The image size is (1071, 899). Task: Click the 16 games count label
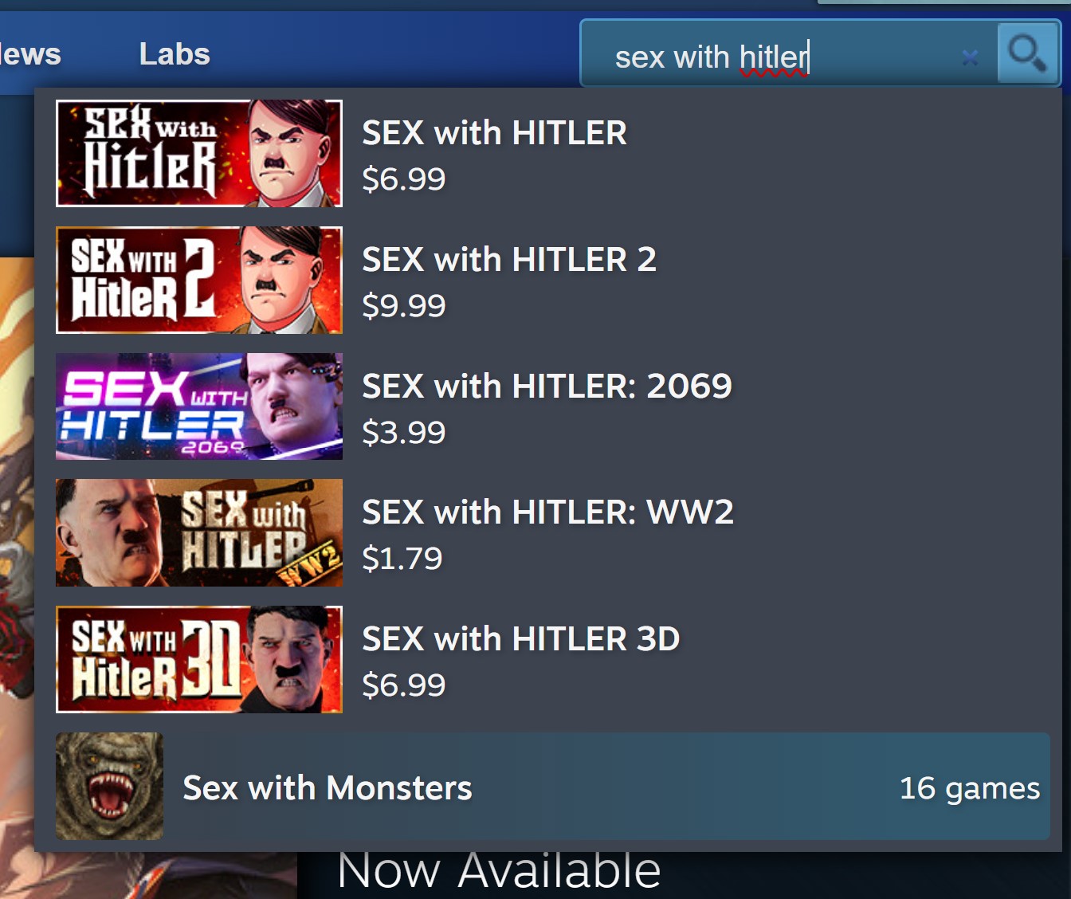pyautogui.click(x=969, y=788)
